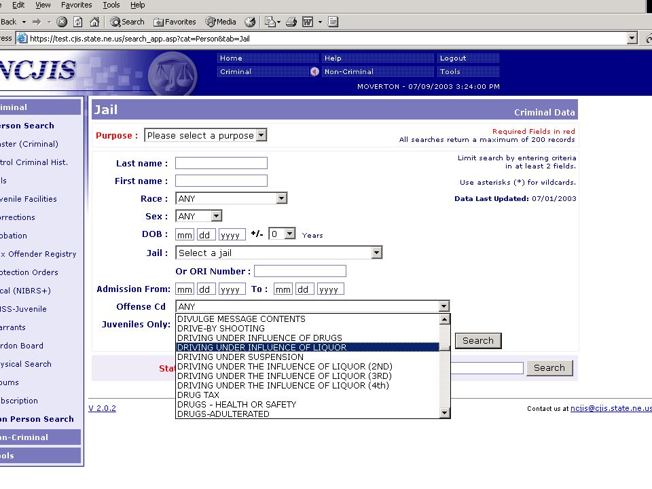The image size is (652, 489).
Task: Open the Edit menu
Action: 18,5
